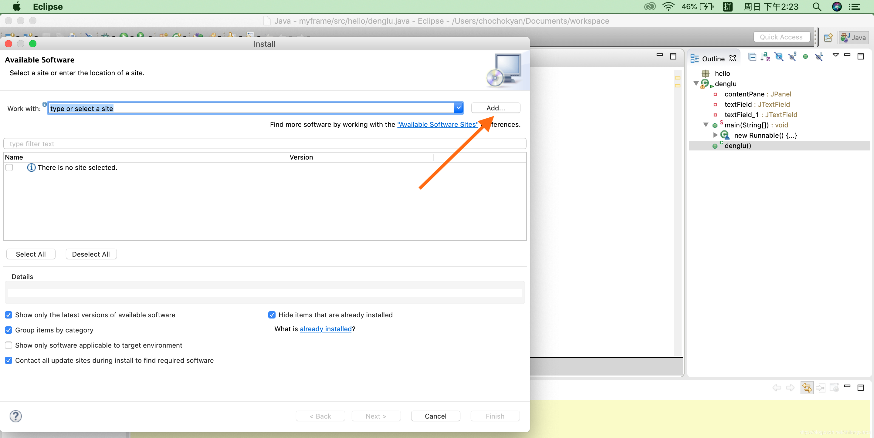874x438 pixels.
Task: Click the back arrow in bottom panel
Action: pyautogui.click(x=777, y=388)
